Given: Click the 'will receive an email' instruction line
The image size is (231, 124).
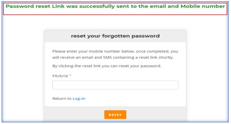Looking at the screenshot, I should click(x=113, y=58).
